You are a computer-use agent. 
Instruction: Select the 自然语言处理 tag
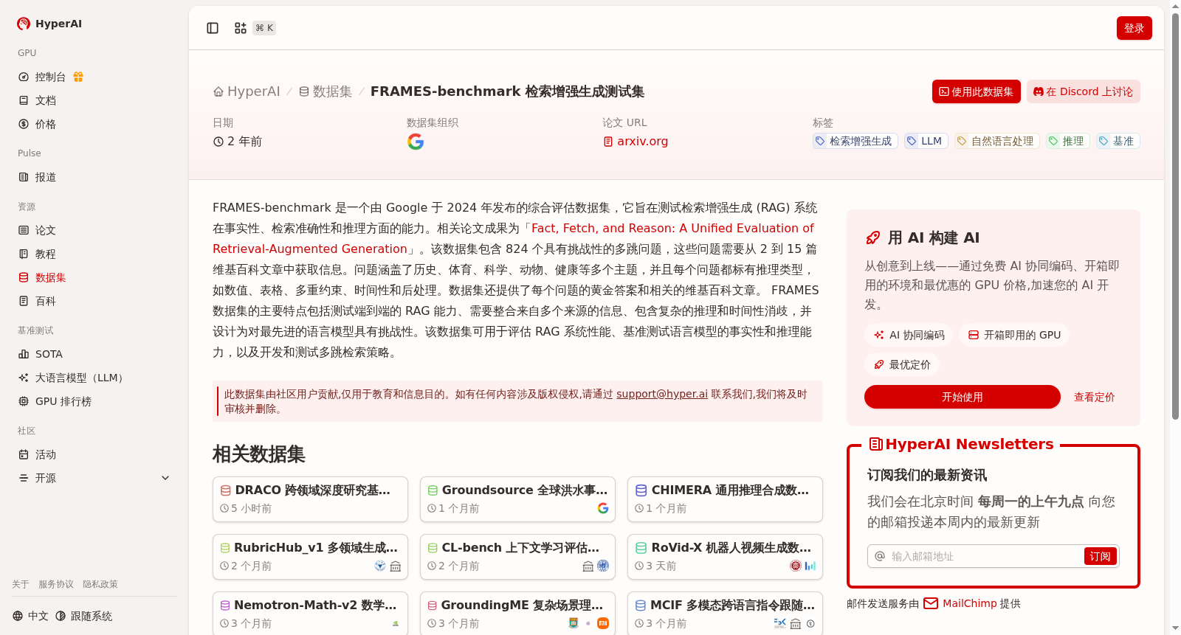point(996,141)
